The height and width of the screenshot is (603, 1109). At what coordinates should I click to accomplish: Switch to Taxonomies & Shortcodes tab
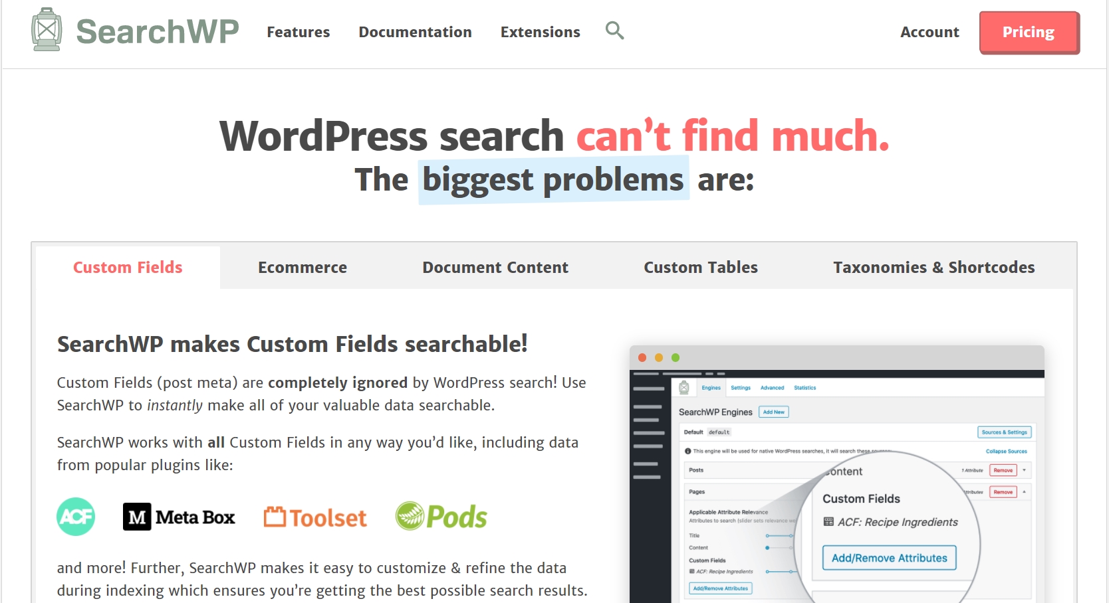[934, 268]
